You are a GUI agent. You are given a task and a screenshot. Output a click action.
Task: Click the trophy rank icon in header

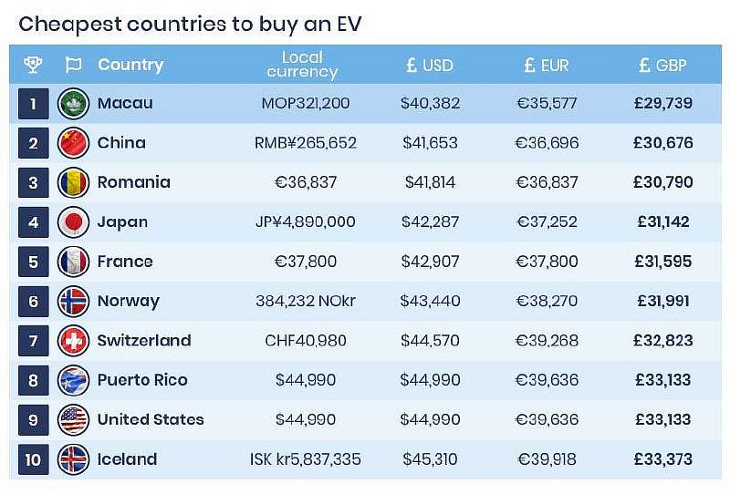click(x=33, y=65)
